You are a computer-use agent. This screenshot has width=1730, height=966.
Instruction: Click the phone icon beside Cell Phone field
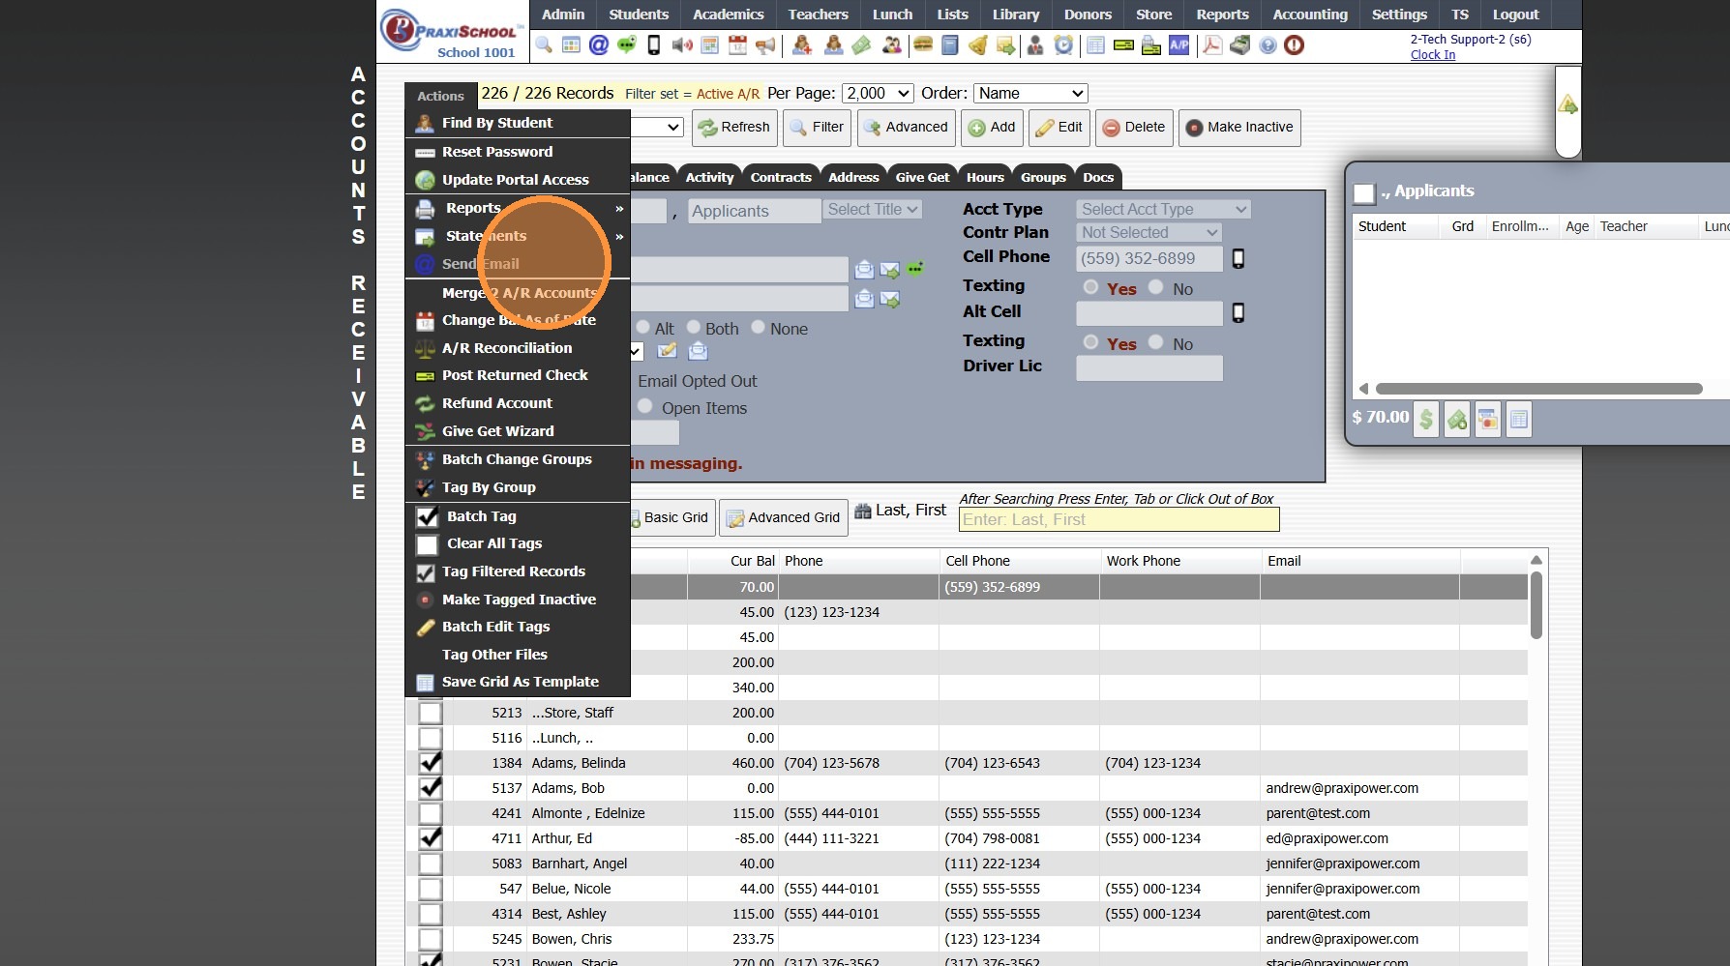pyautogui.click(x=1238, y=259)
